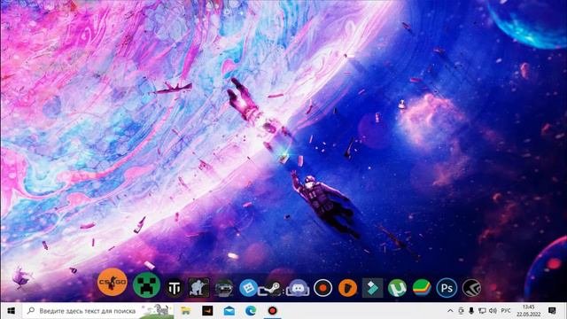Show hidden system tray icons

click(x=450, y=311)
